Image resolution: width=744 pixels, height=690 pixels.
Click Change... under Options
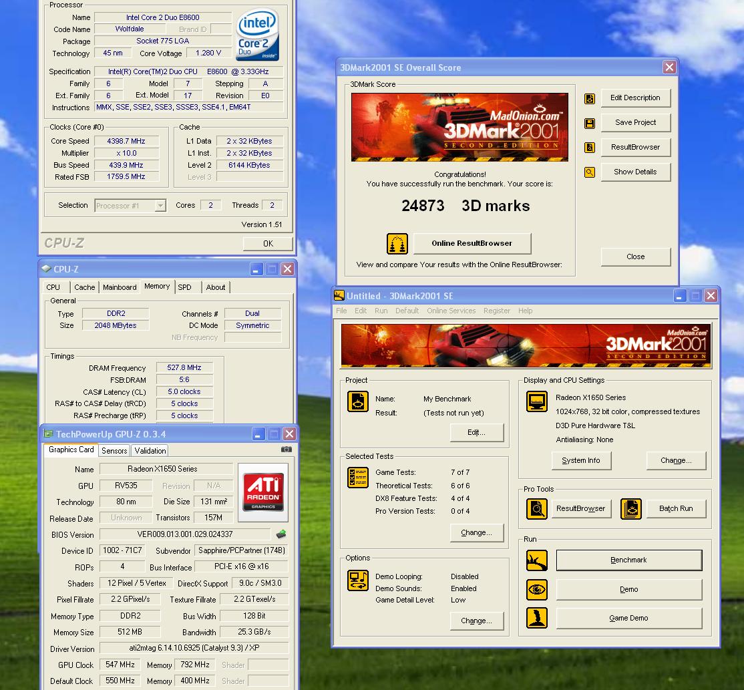(476, 621)
